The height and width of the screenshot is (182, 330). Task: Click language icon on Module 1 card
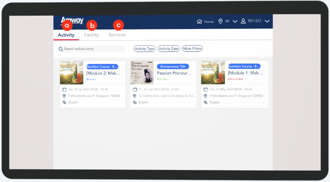206,102
